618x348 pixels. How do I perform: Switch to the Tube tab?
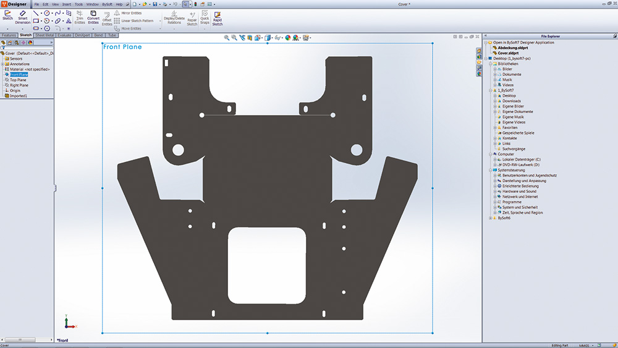pos(112,35)
